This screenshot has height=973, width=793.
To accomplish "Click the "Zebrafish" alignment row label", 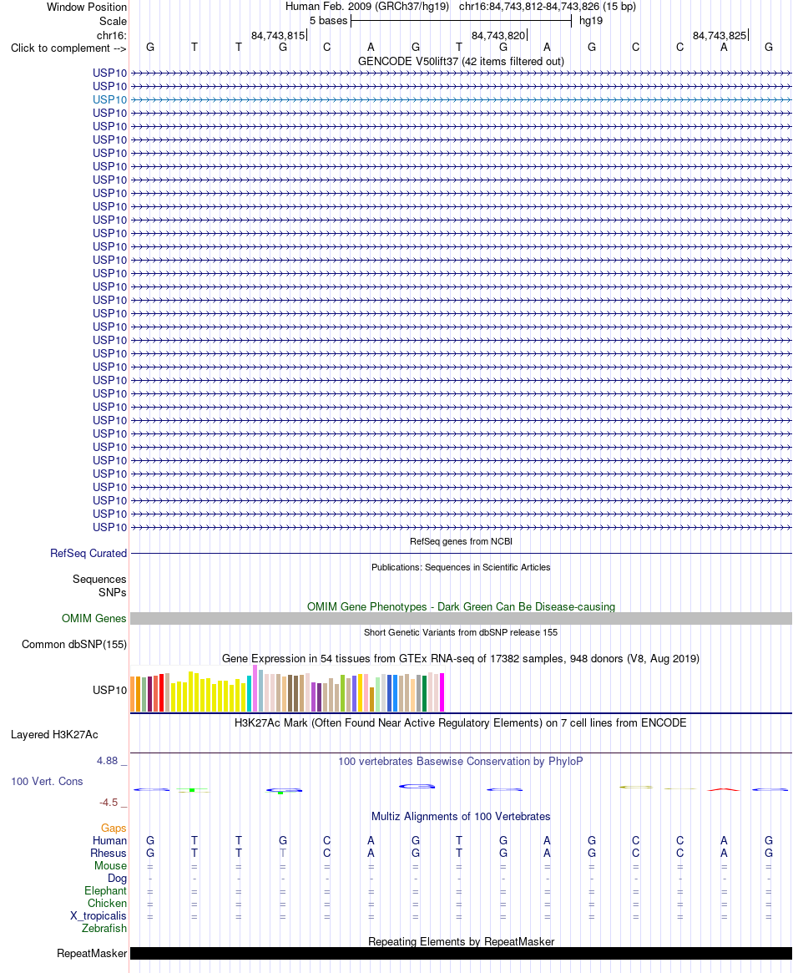I will [x=104, y=929].
